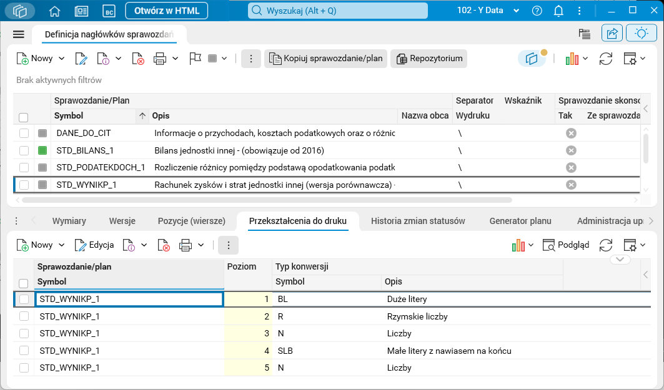Click the window icon with orange dot
Image resolution: width=664 pixels, height=390 pixels.
[x=532, y=59]
